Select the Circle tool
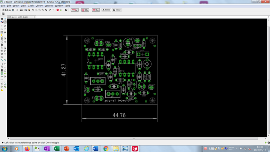Screen dimensions: 270x152 2,68
